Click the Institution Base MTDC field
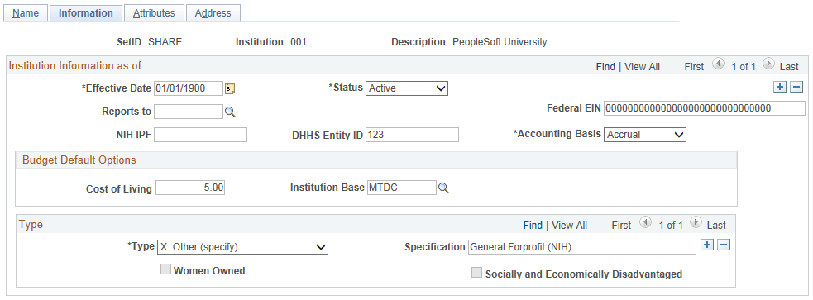Viewport: 813px width, 300px height. (402, 188)
